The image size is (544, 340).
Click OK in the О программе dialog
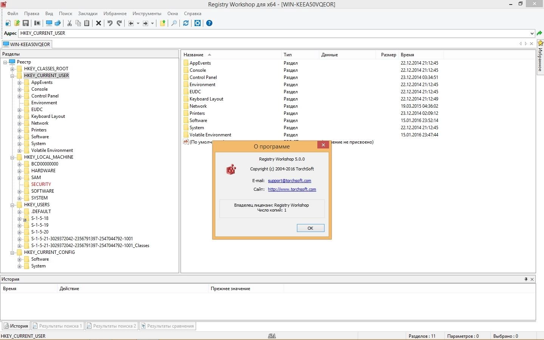tap(311, 228)
